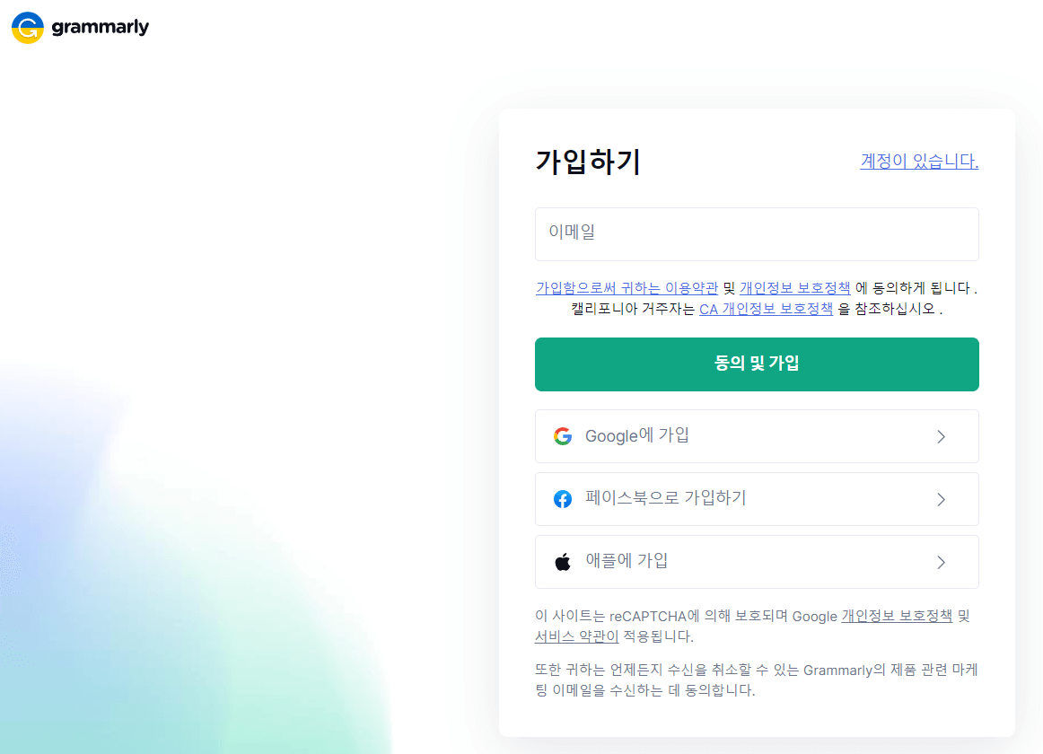Click the Facebook circle icon
This screenshot has width=1043, height=754.
click(x=563, y=499)
